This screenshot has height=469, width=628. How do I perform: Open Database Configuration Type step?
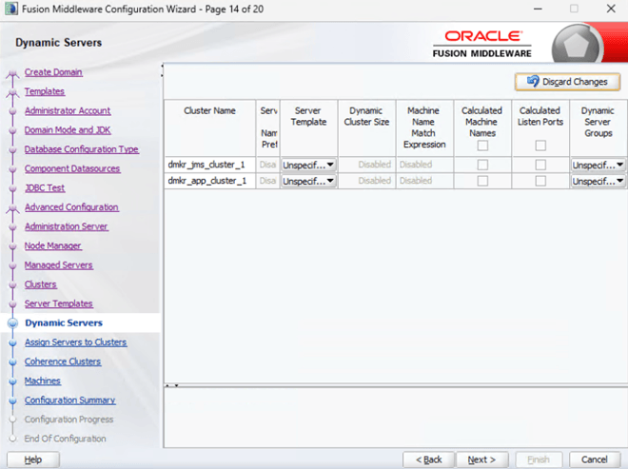(x=81, y=149)
